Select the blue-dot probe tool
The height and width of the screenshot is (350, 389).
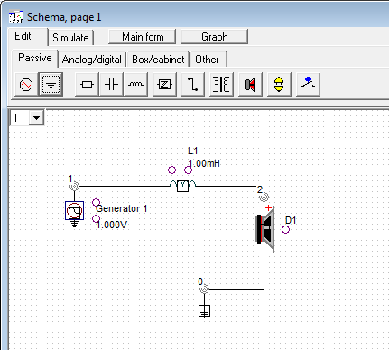pos(308,84)
